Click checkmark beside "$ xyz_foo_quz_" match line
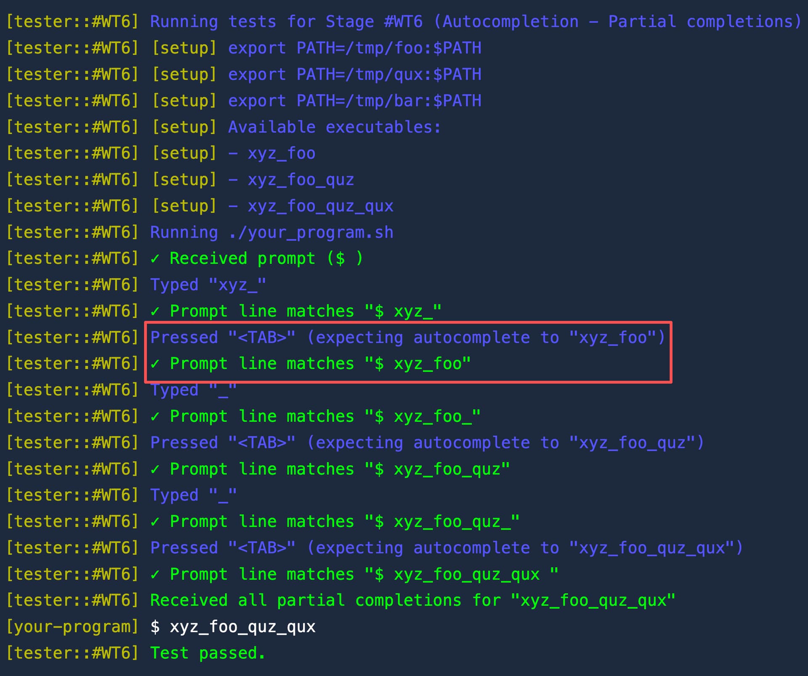Viewport: 808px width, 676px height. pos(155,522)
